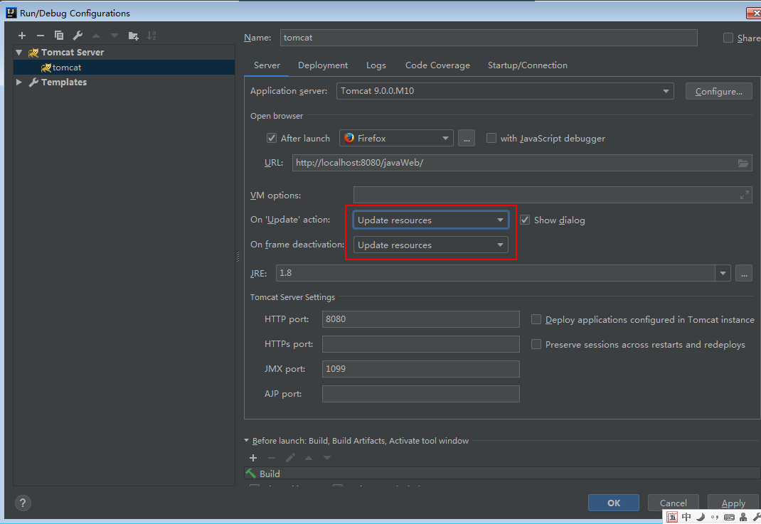This screenshot has height=524, width=761.
Task: Click moon icon in IME bar
Action: pyautogui.click(x=701, y=517)
